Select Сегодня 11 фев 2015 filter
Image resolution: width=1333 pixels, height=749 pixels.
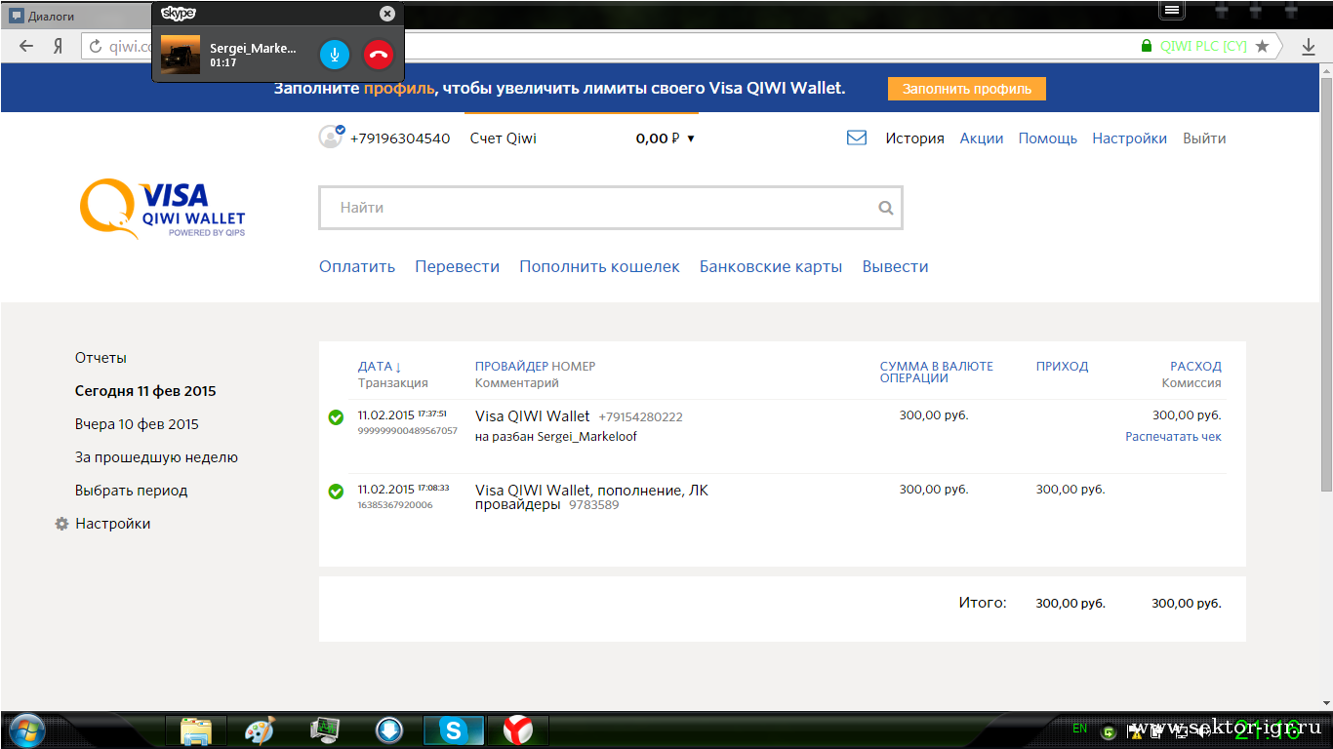(145, 391)
